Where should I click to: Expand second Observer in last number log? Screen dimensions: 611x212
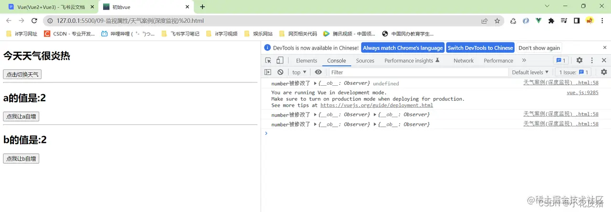tap(376, 124)
